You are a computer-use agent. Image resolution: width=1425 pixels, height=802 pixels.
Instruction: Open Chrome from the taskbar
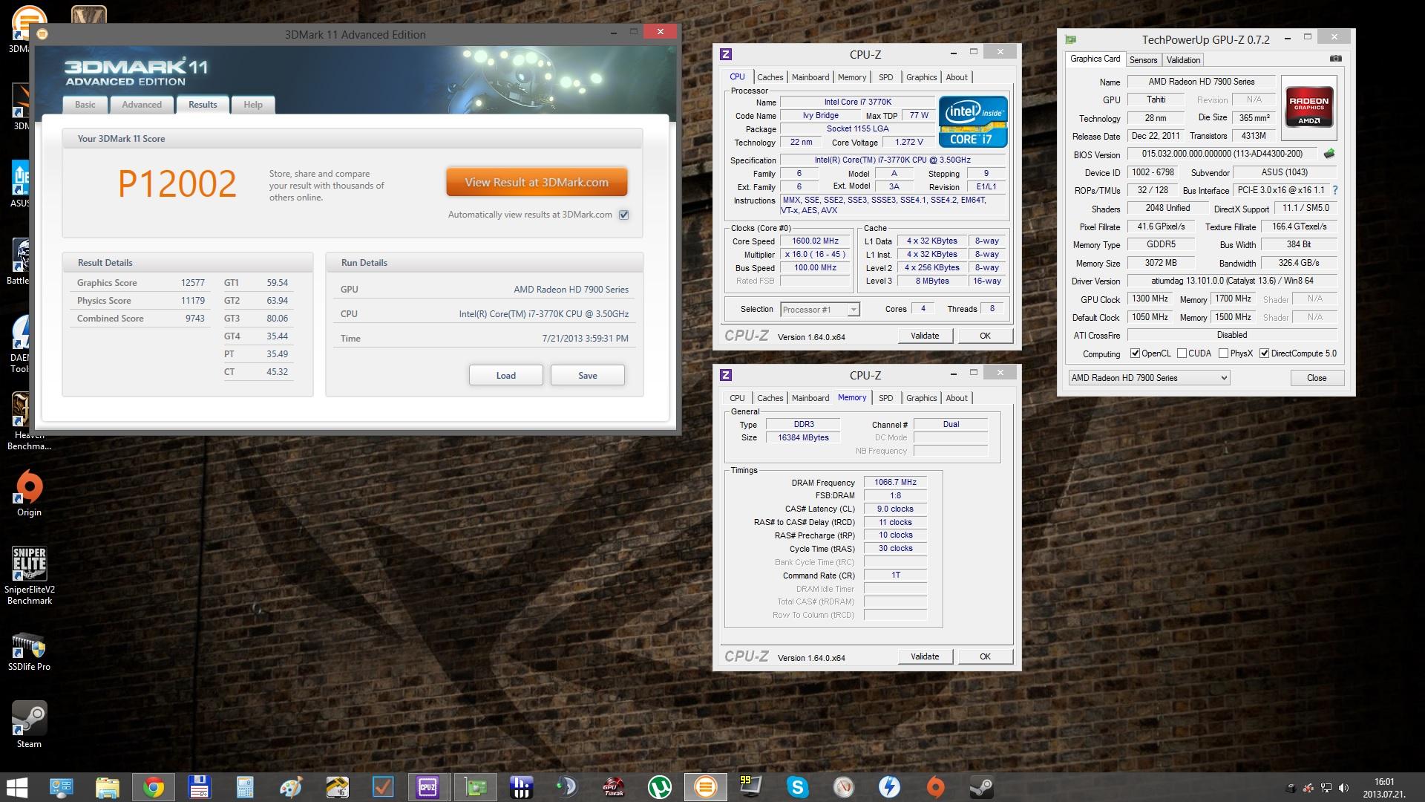tap(154, 786)
